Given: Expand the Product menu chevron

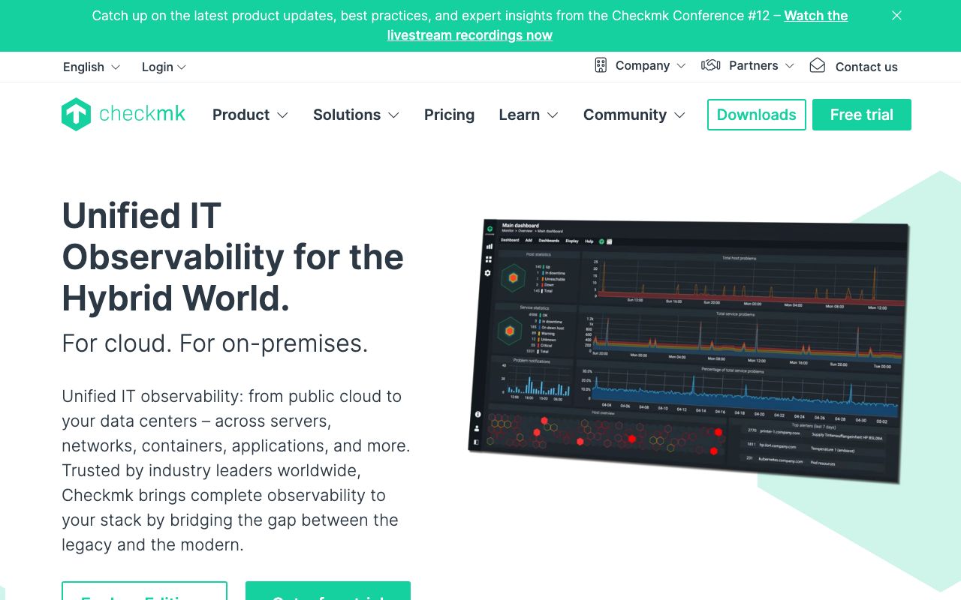Looking at the screenshot, I should pos(282,115).
